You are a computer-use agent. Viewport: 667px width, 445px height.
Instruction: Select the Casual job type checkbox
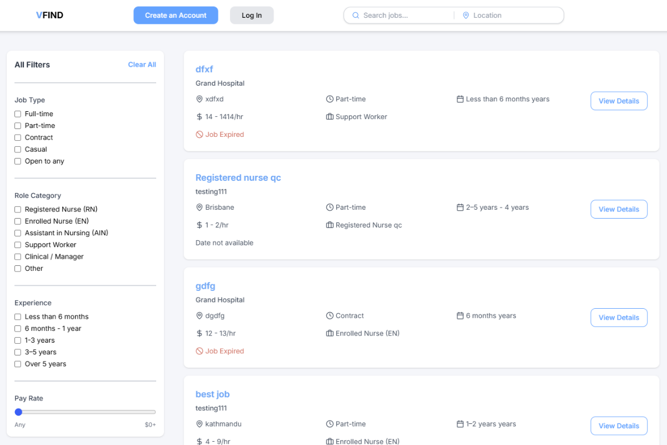[18, 150]
